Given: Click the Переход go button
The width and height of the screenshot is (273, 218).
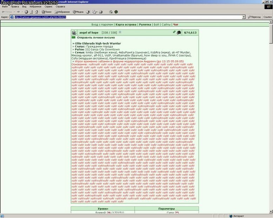Looking at the screenshot, I should coord(254,17).
